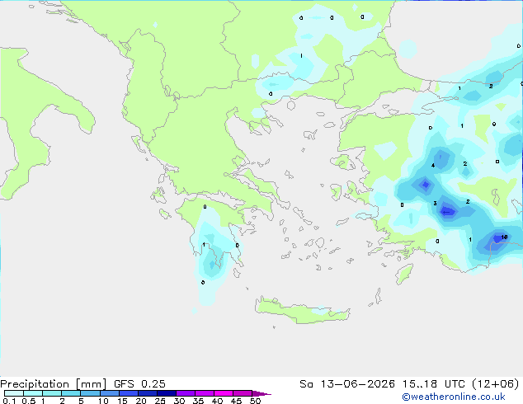Click the '10' legend scale label
Screen dimensions: 523x404
103,401
